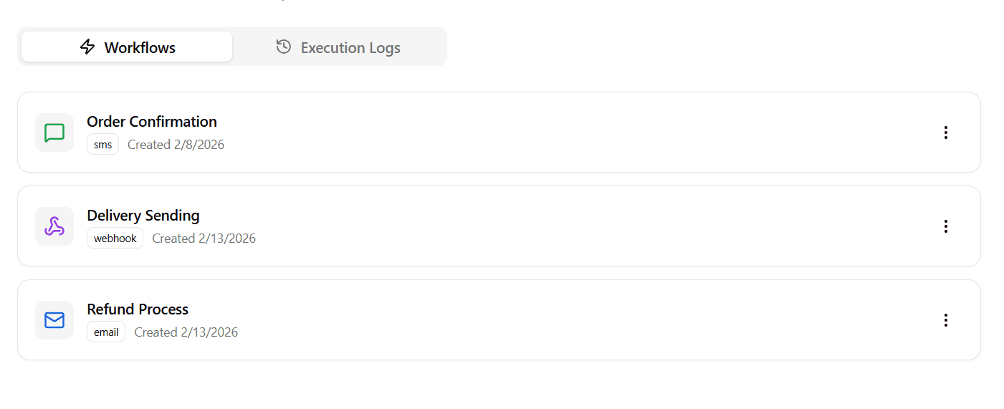Click the Refund Process created date text
This screenshot has width=1004, height=409.
pyautogui.click(x=186, y=332)
